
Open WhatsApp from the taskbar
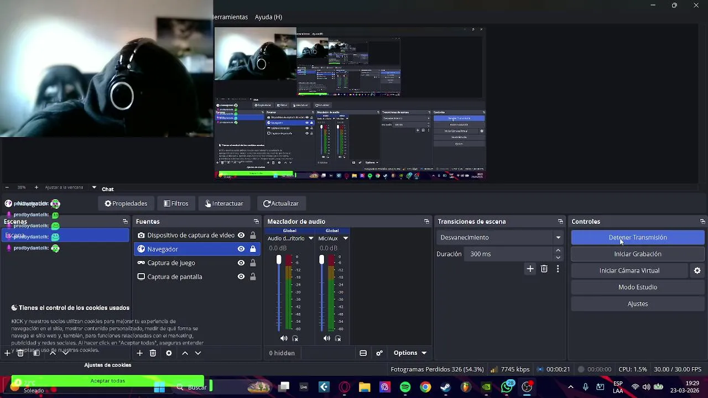pyautogui.click(x=506, y=387)
